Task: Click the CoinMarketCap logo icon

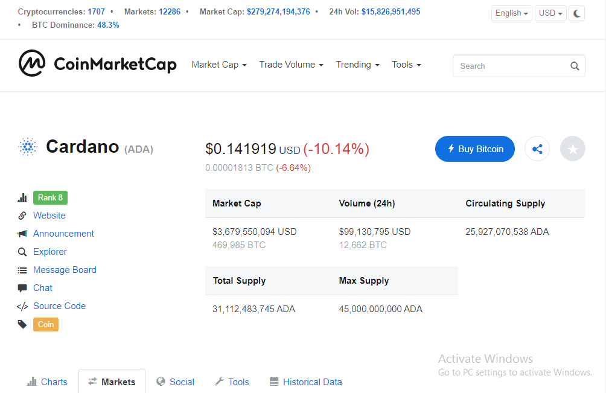Action: click(x=32, y=63)
